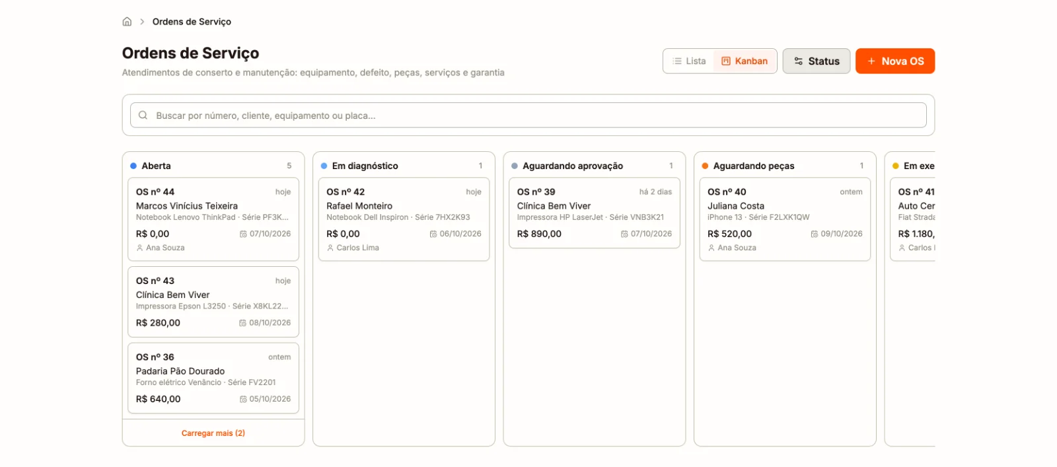The image size is (1057, 467).
Task: Click 'ontem' timestamp on OS nº 40
Action: (851, 192)
